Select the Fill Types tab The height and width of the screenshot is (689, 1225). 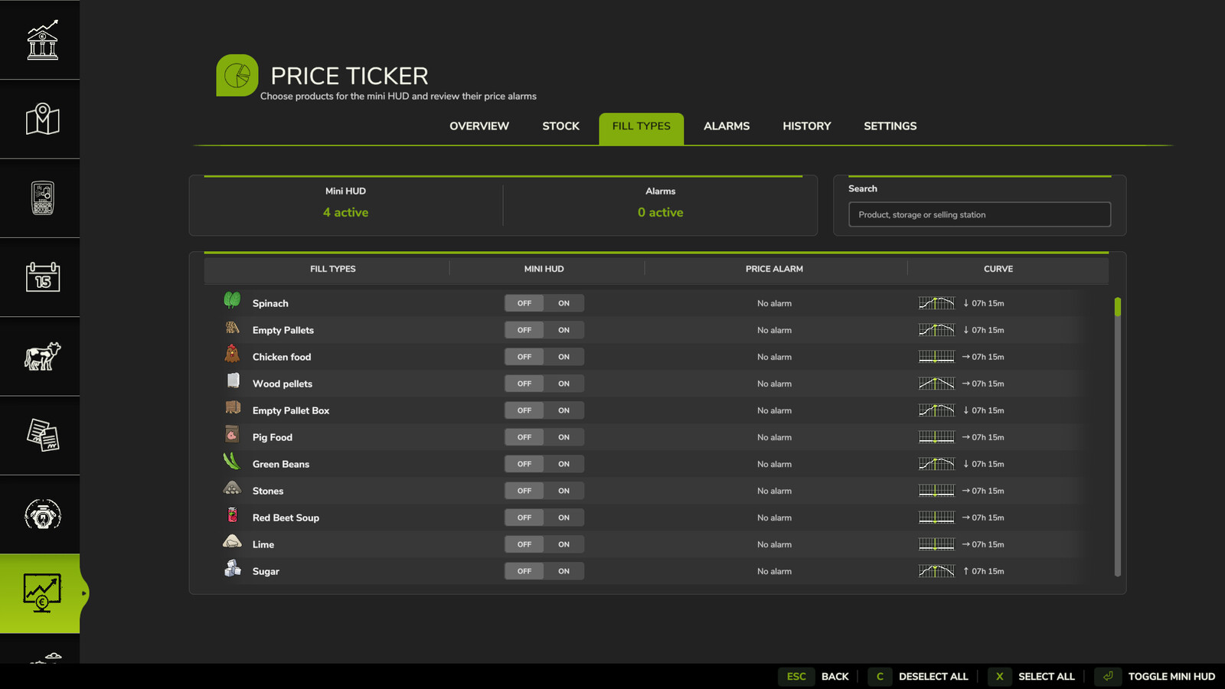[642, 128]
